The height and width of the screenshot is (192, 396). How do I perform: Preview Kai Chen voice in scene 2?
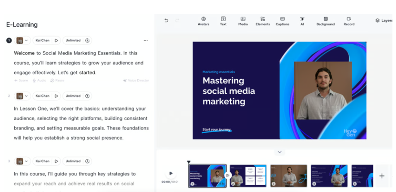tap(56, 96)
